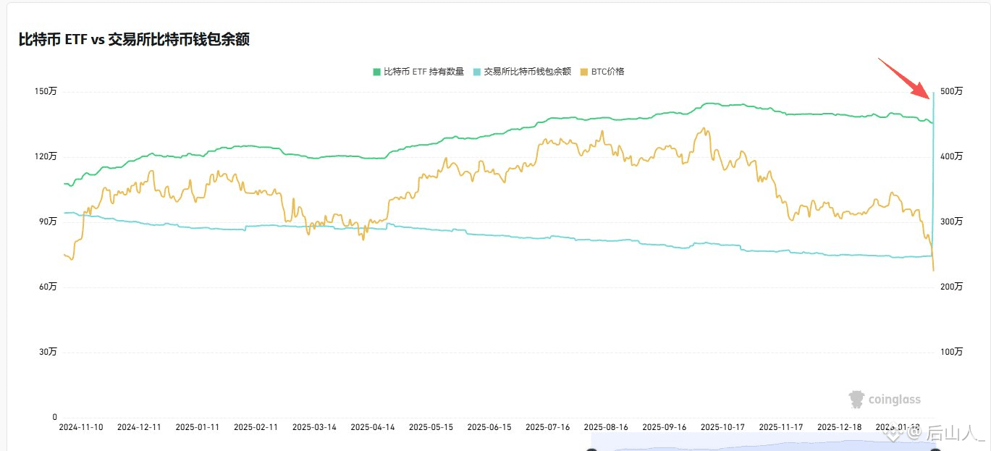Click the green 比特币 ETF legend square
The height and width of the screenshot is (451, 991).
click(x=376, y=72)
